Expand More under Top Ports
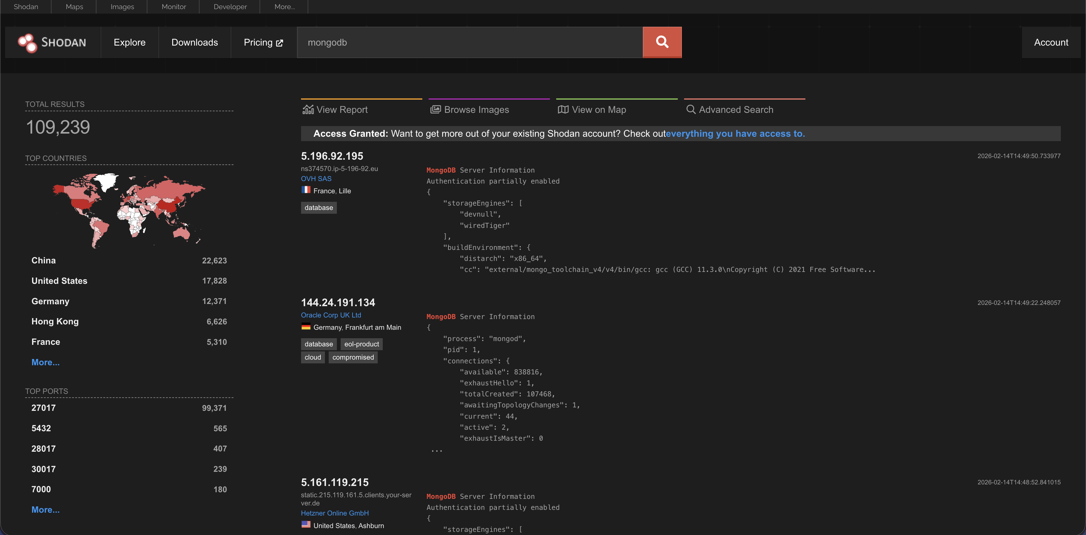This screenshot has height=535, width=1086. coord(46,509)
